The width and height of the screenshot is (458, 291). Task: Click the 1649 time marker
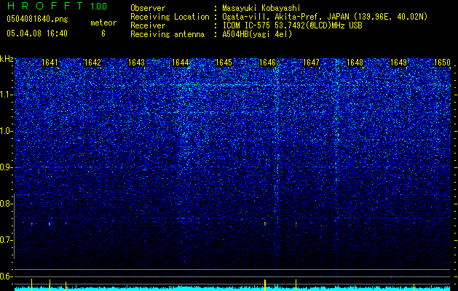[x=399, y=63]
